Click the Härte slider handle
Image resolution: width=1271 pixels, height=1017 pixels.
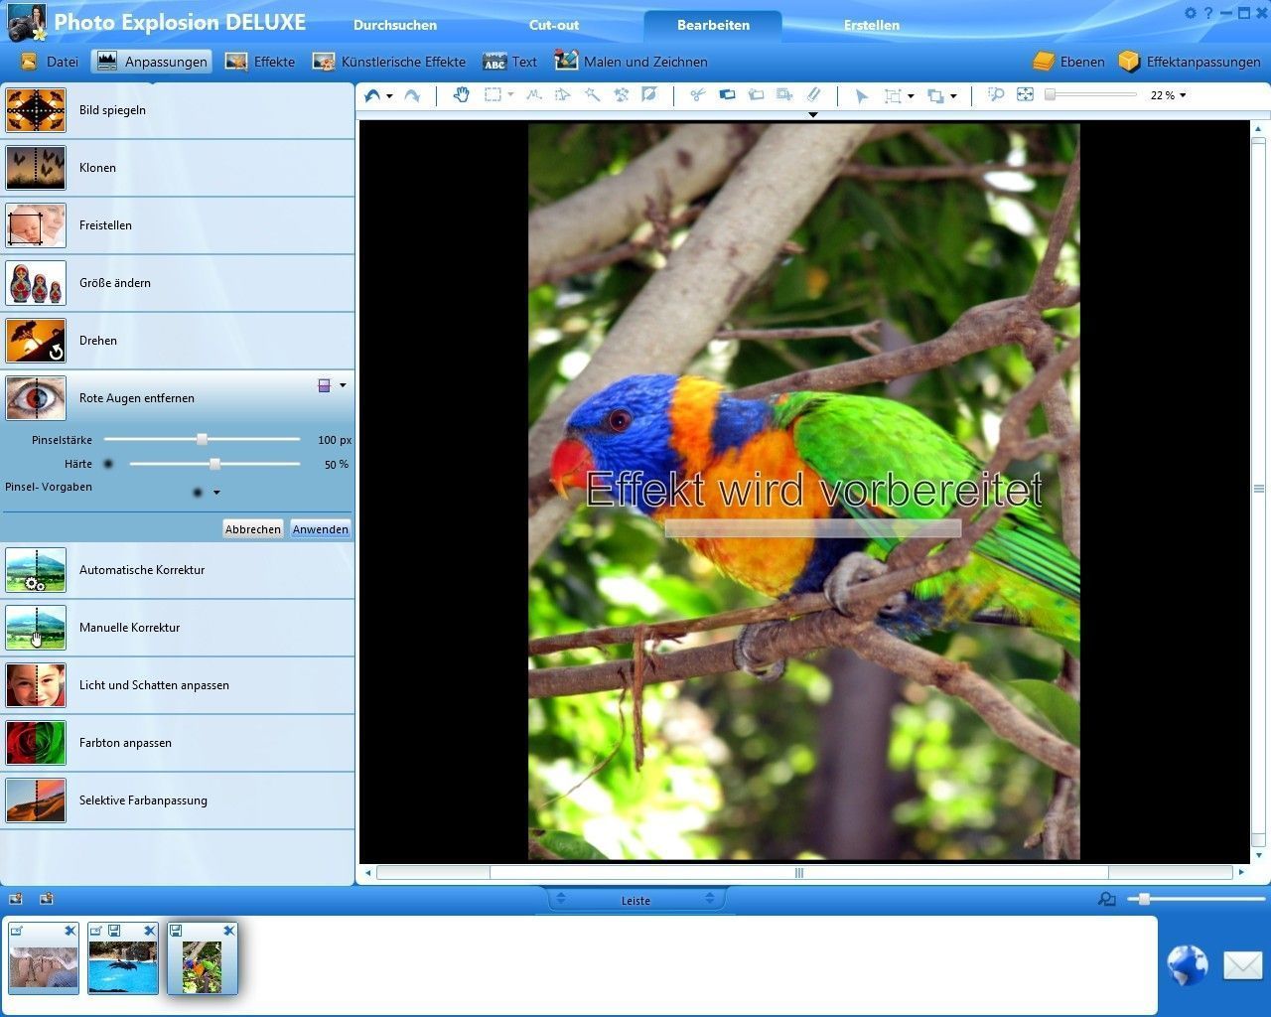click(214, 464)
